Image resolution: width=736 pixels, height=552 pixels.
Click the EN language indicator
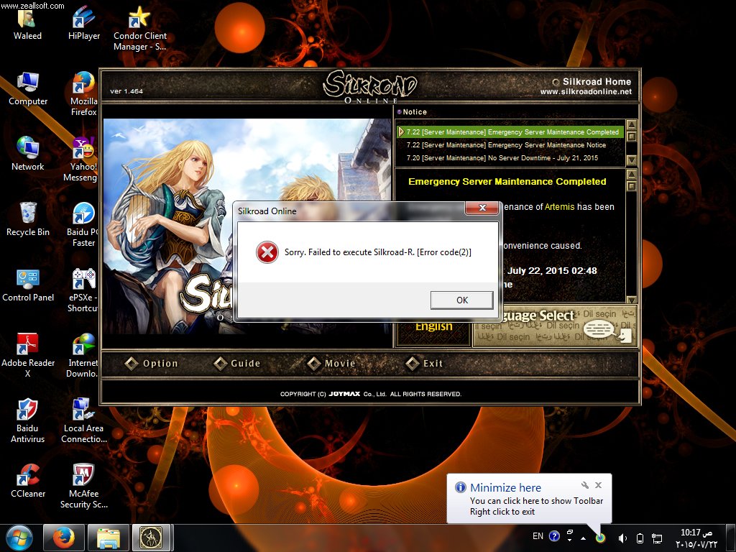coord(538,536)
